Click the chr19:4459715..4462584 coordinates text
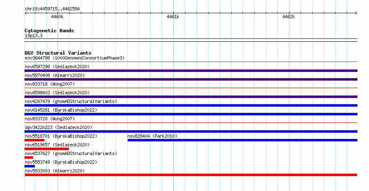The height and width of the screenshot is (191, 369). (x=52, y=9)
